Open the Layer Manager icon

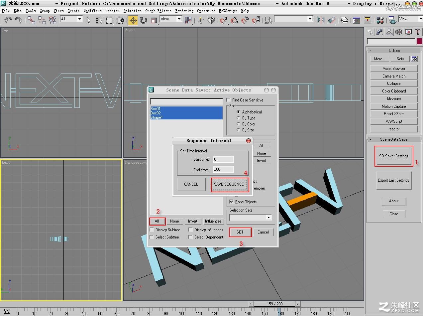pos(344,20)
